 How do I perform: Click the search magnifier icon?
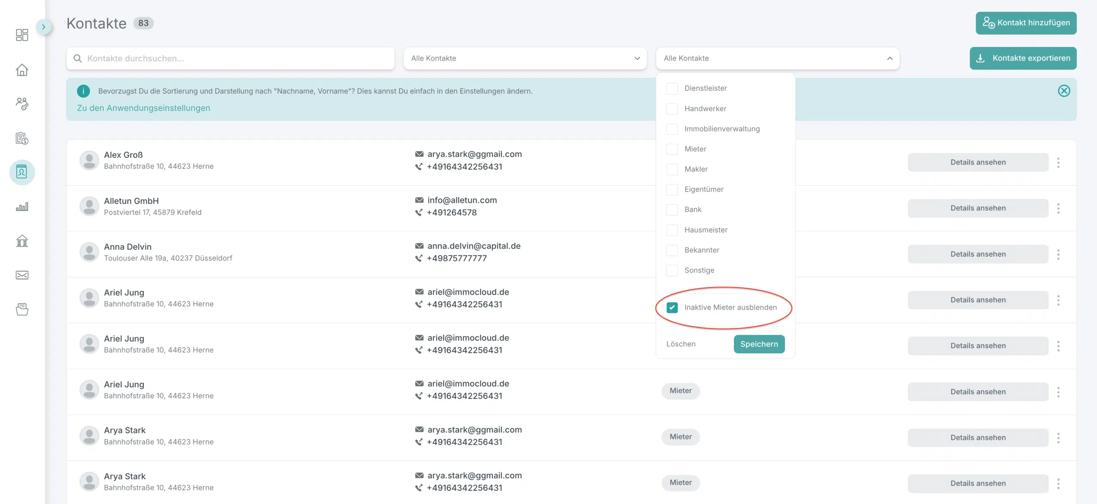(x=78, y=58)
